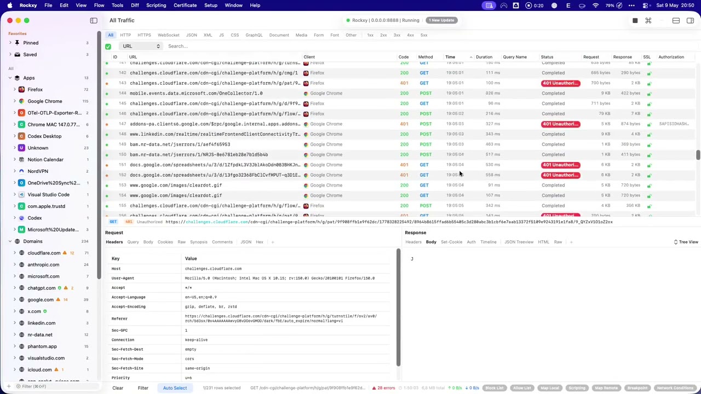Expand the Pinned favorites group

click(x=10, y=43)
